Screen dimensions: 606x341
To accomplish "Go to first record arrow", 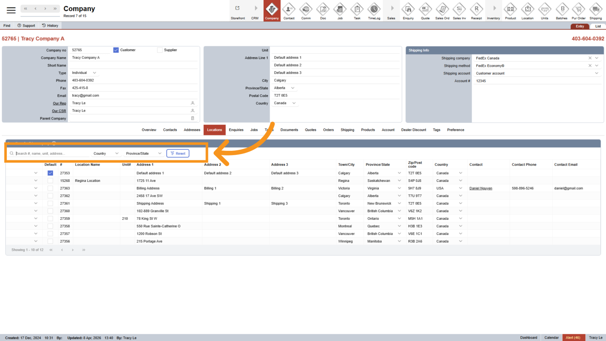I will 26,9.
